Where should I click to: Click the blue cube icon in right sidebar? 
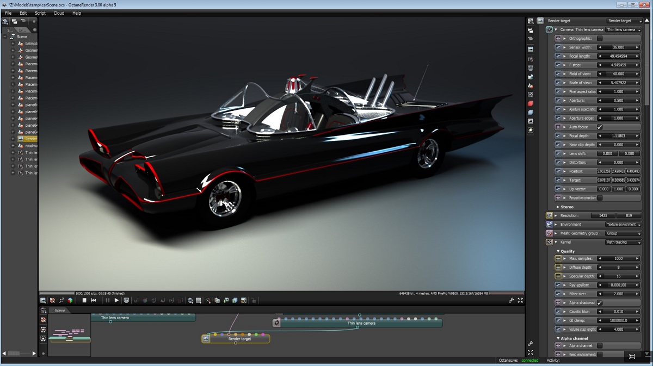coord(531,112)
